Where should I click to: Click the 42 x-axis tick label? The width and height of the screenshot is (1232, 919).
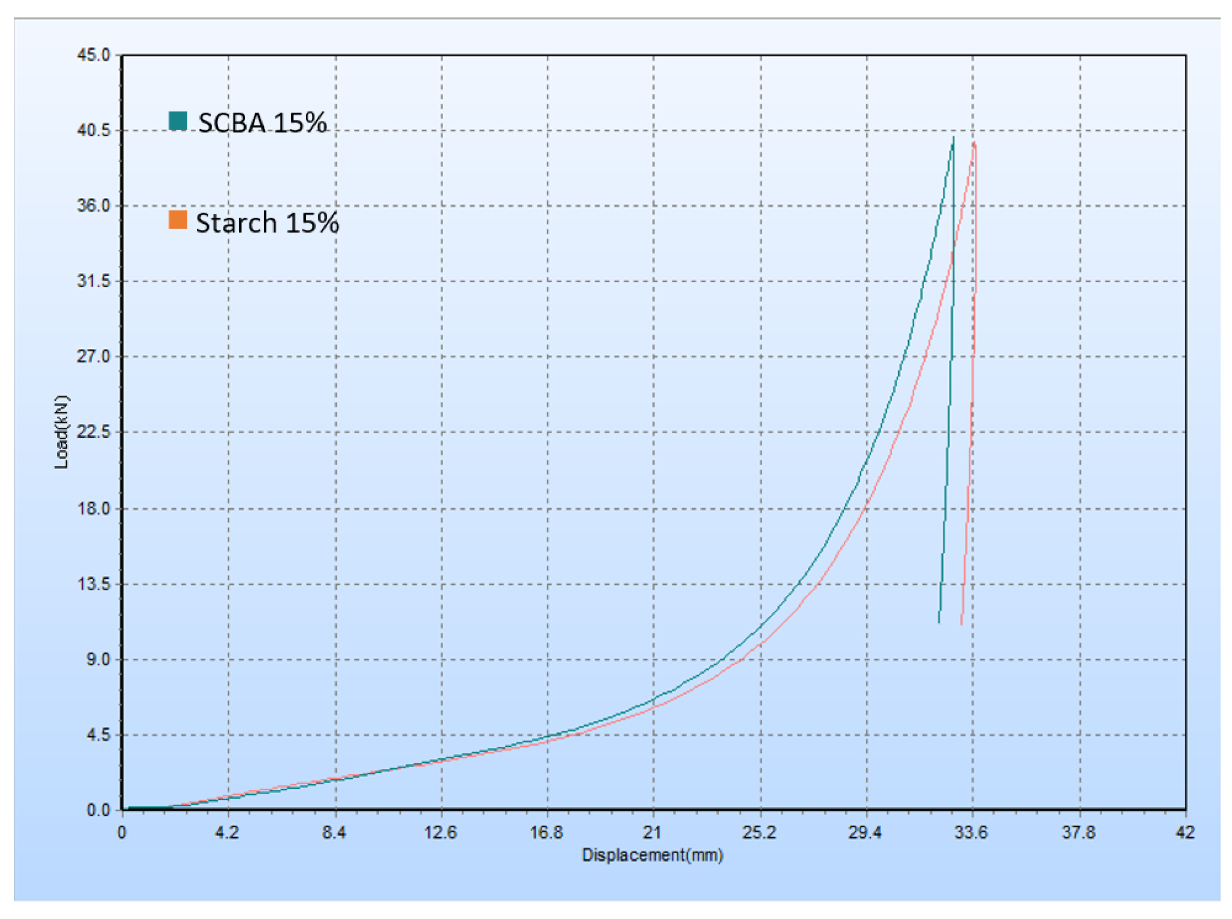click(x=1185, y=833)
